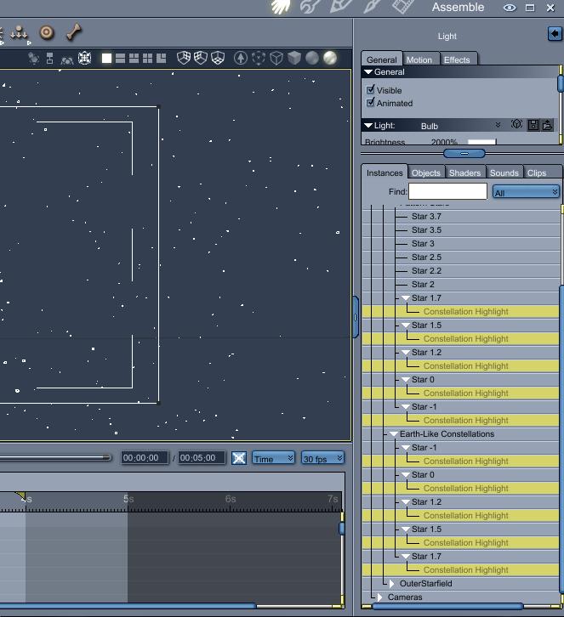
Task: Expand the OuterStarfield tree node
Action: (x=391, y=584)
